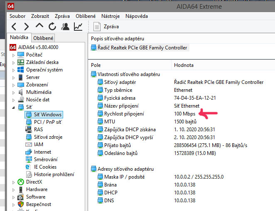This screenshot has width=275, height=211.
Task: Open the graph chart toolbar icon
Action: pos(78,27)
